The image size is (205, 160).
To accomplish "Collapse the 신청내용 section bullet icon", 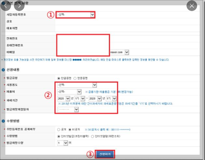I will click(x=3, y=70).
